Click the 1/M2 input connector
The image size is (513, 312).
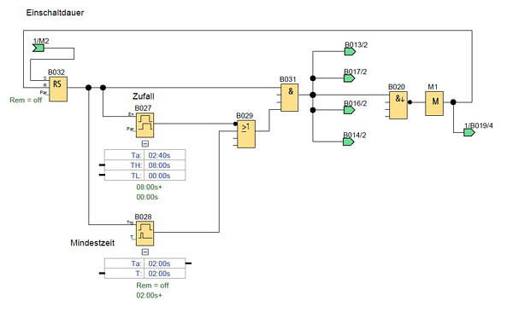(38, 49)
